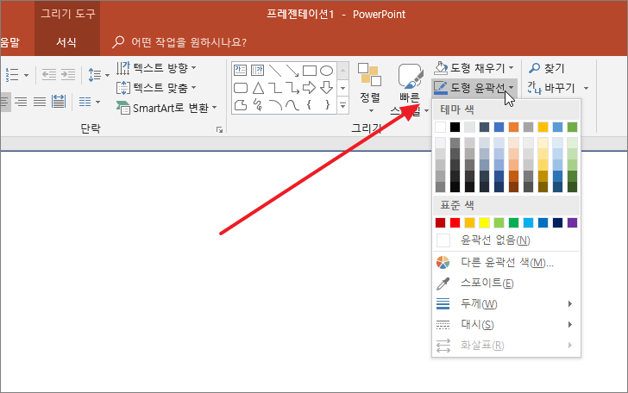Select the orange theme color swatch

click(513, 128)
